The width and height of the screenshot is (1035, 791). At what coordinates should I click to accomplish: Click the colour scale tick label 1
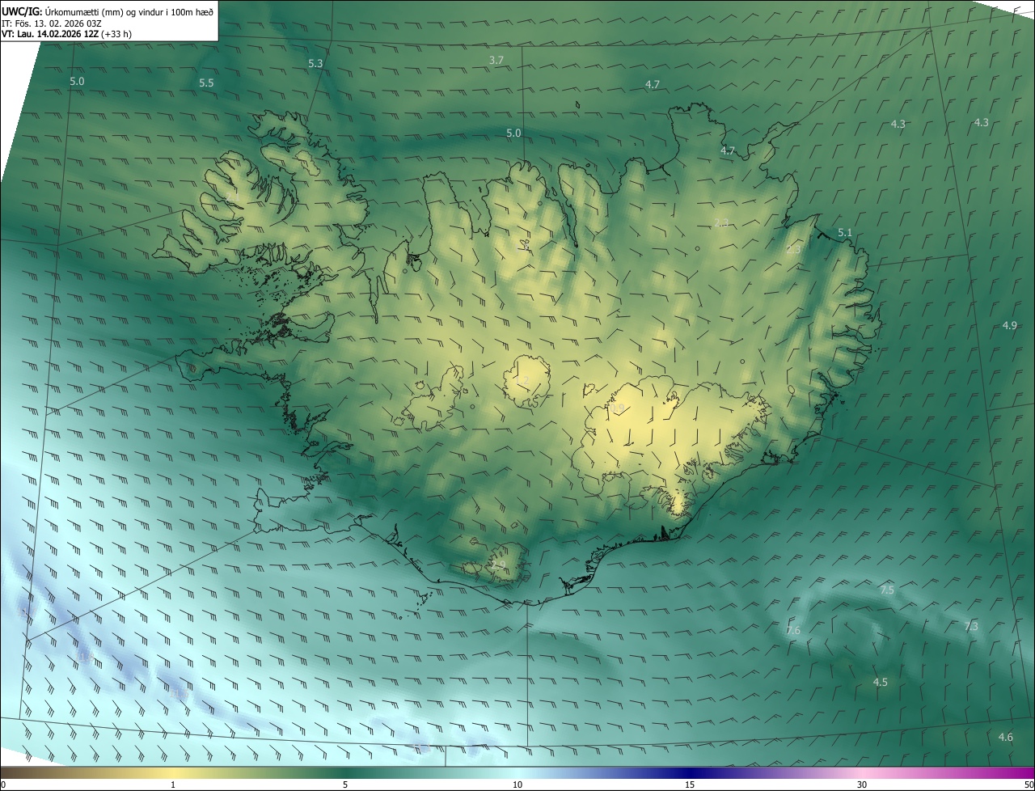173,785
